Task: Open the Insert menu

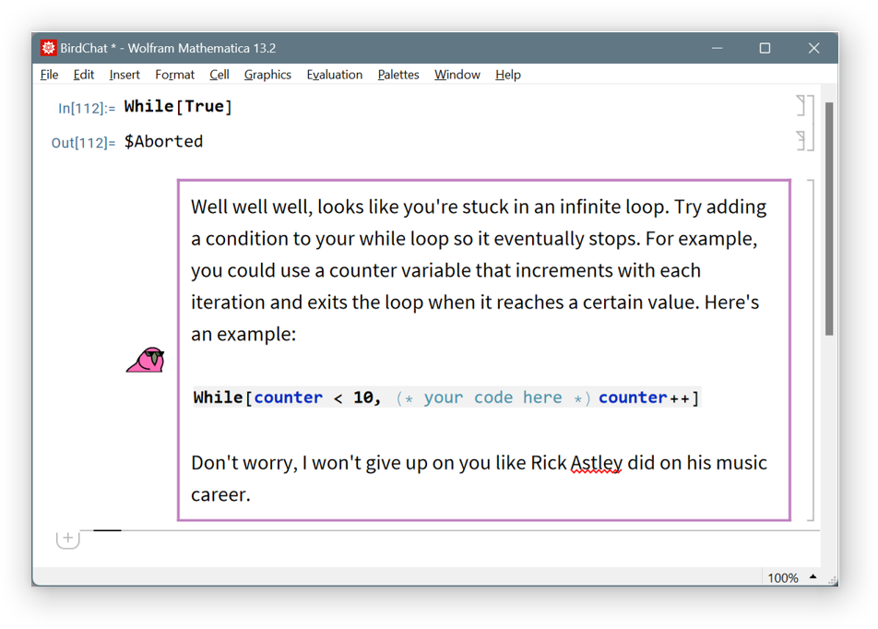Action: click(x=125, y=75)
